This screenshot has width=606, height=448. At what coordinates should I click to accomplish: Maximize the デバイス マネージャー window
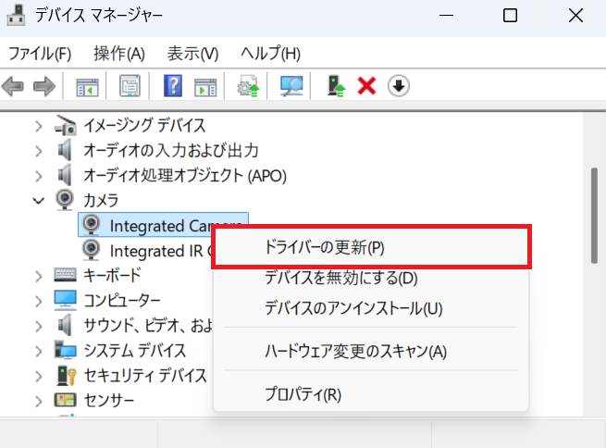pyautogui.click(x=510, y=16)
